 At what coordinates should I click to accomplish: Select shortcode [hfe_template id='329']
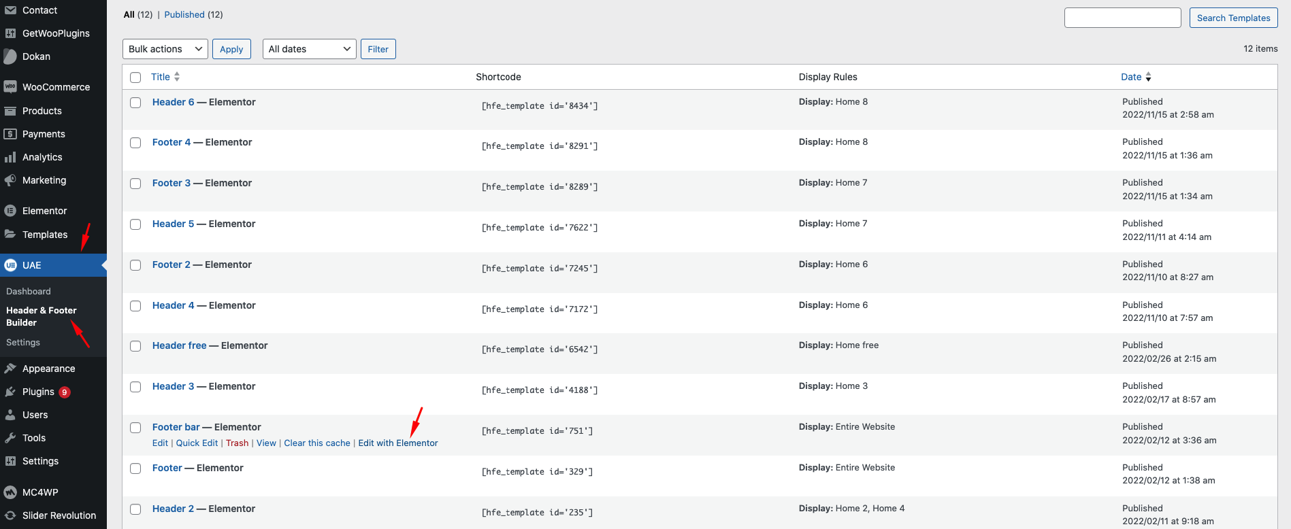(x=537, y=472)
